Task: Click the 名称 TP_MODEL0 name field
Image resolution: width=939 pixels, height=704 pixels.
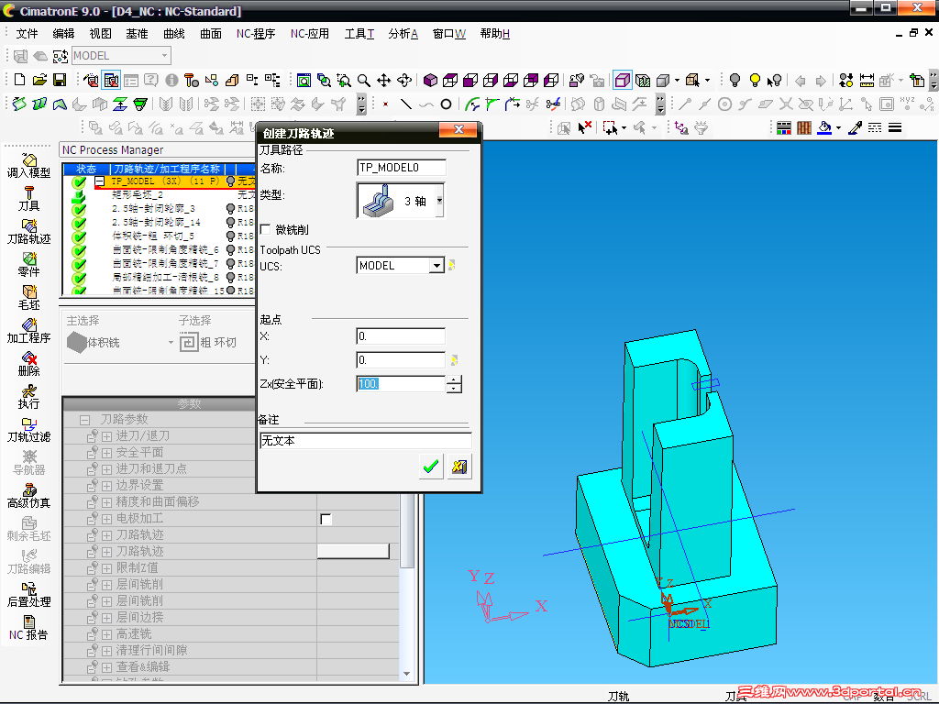Action: pyautogui.click(x=402, y=168)
